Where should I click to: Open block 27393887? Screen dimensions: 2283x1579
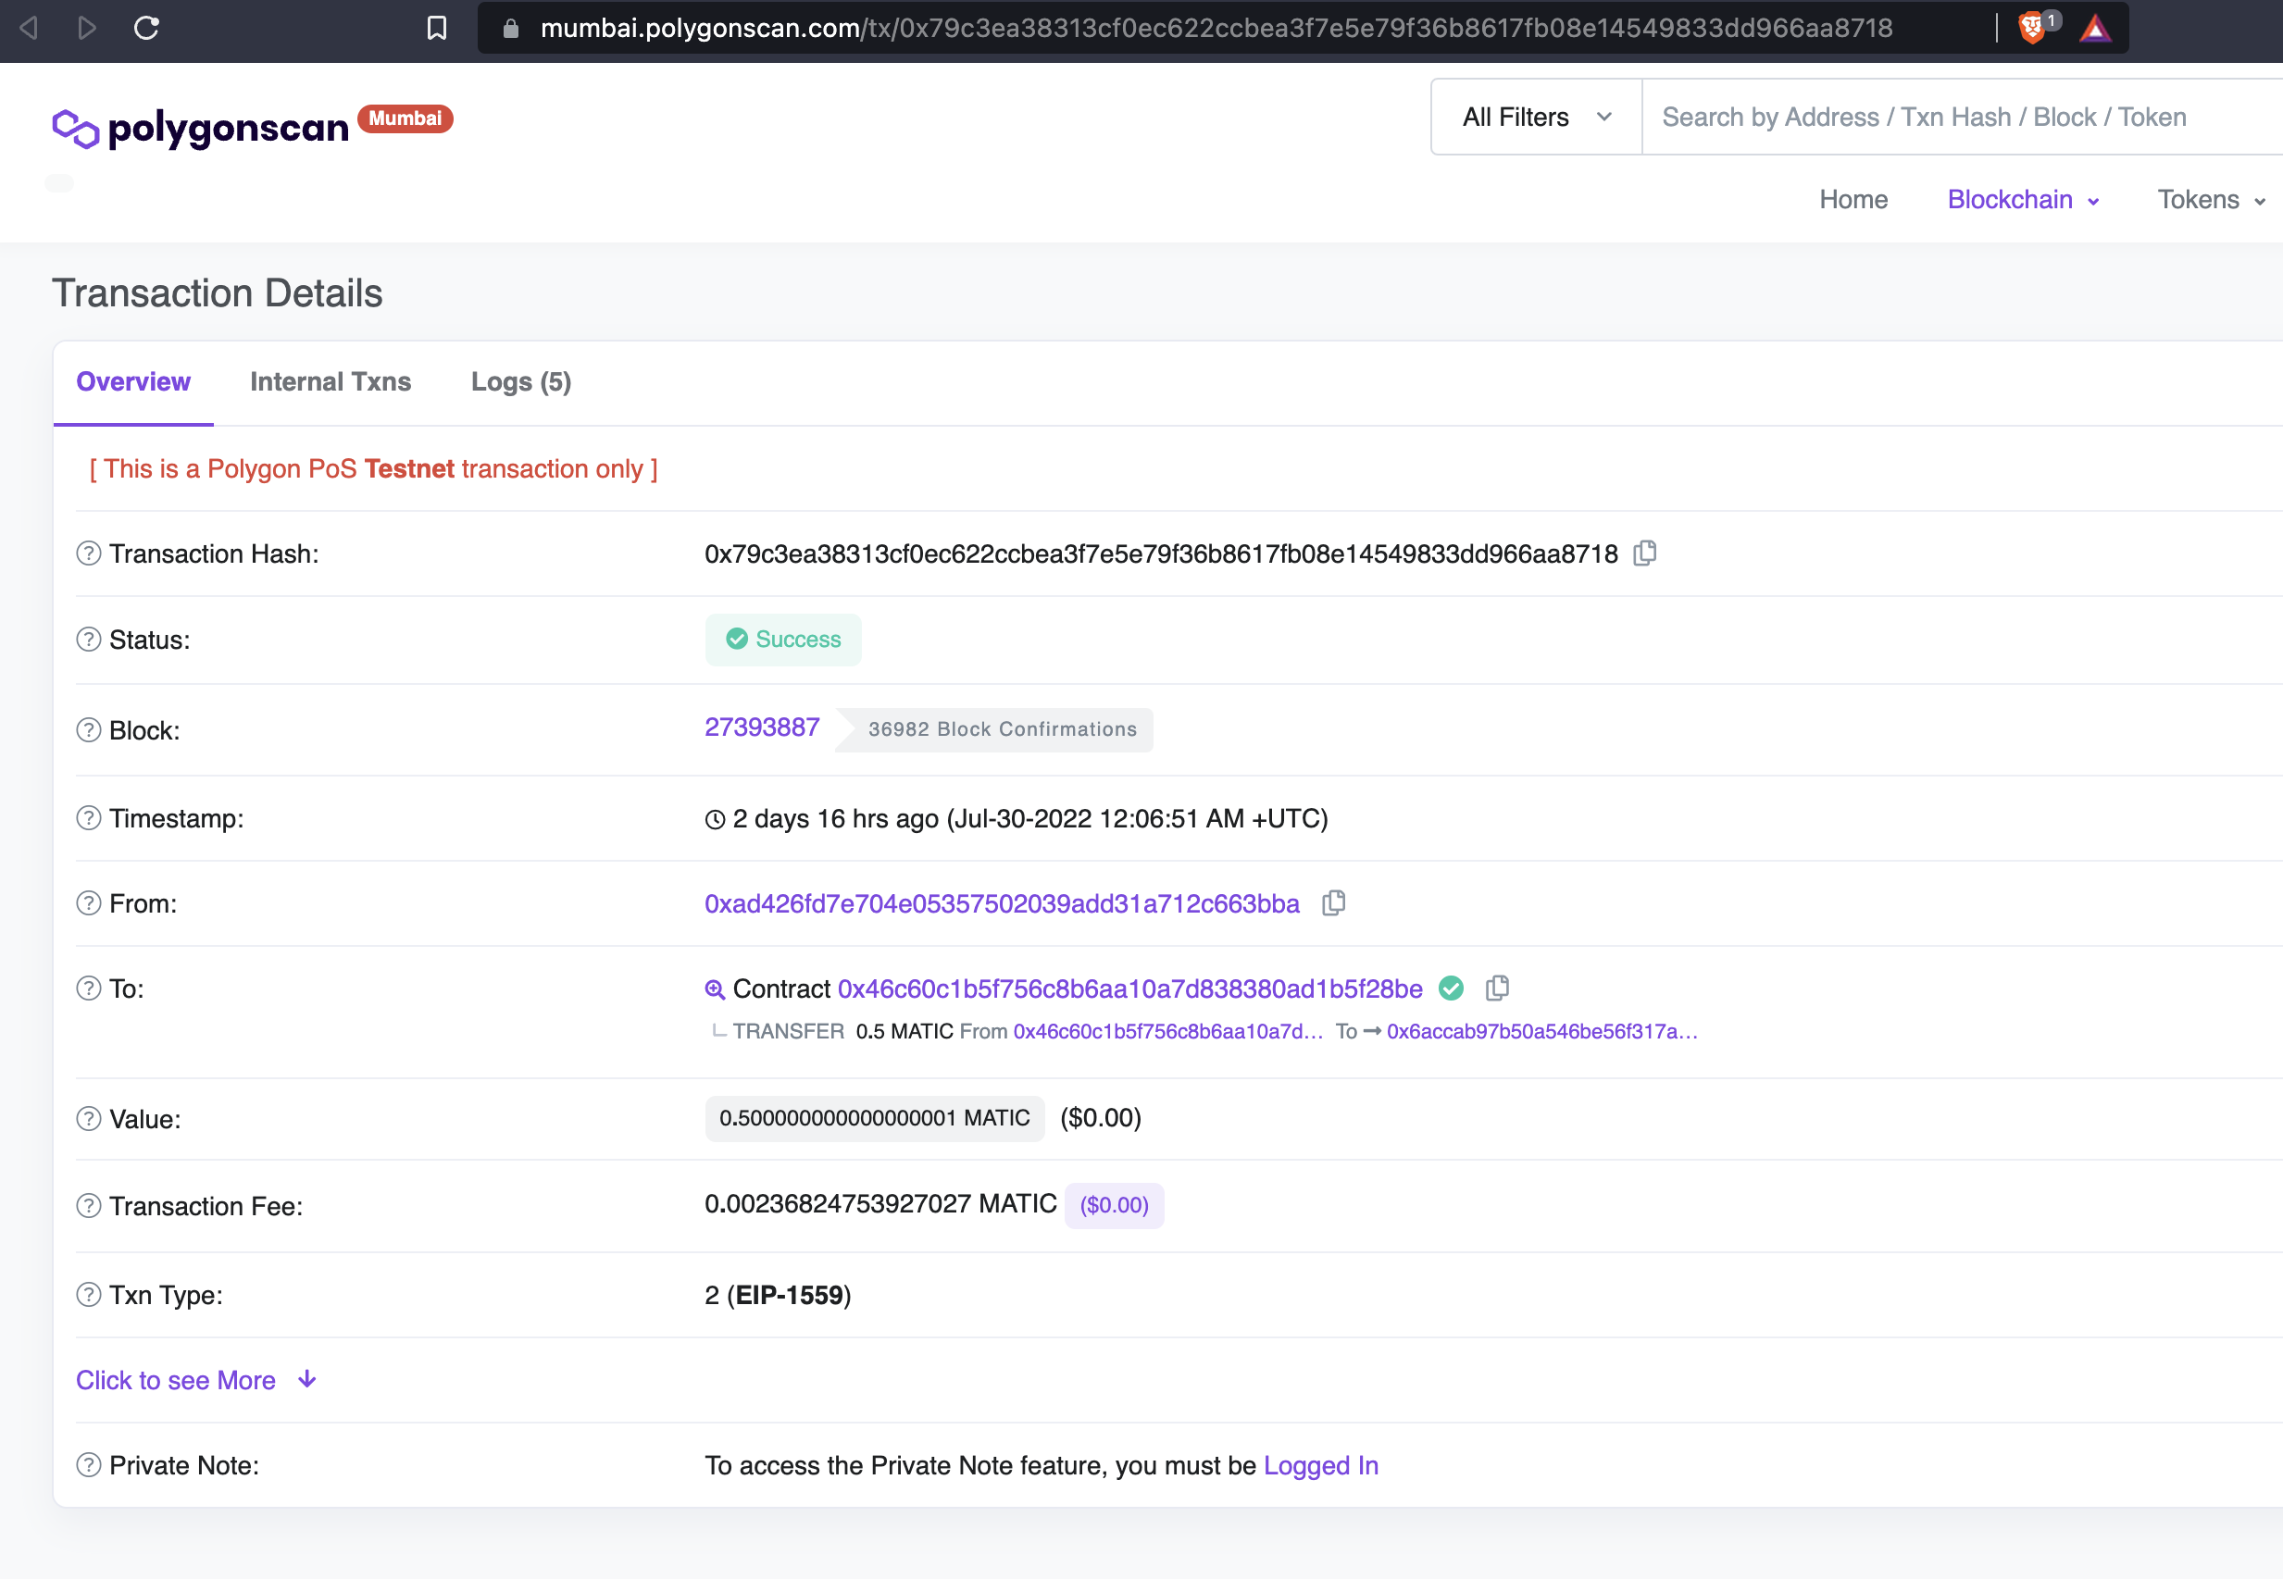click(761, 727)
